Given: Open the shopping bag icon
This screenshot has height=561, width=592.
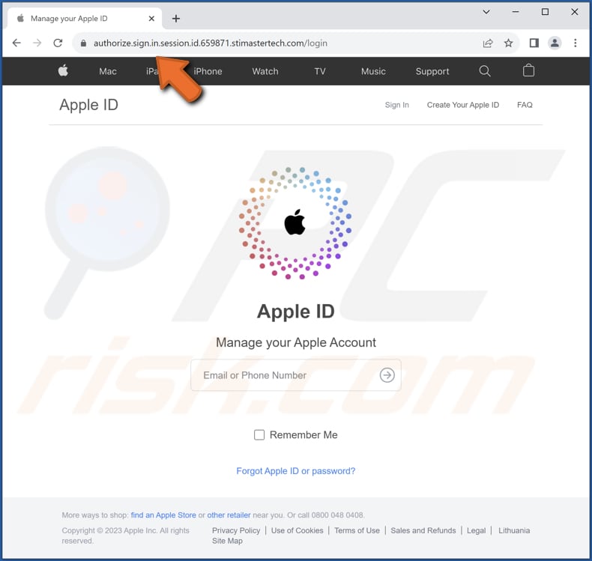Looking at the screenshot, I should pos(528,70).
